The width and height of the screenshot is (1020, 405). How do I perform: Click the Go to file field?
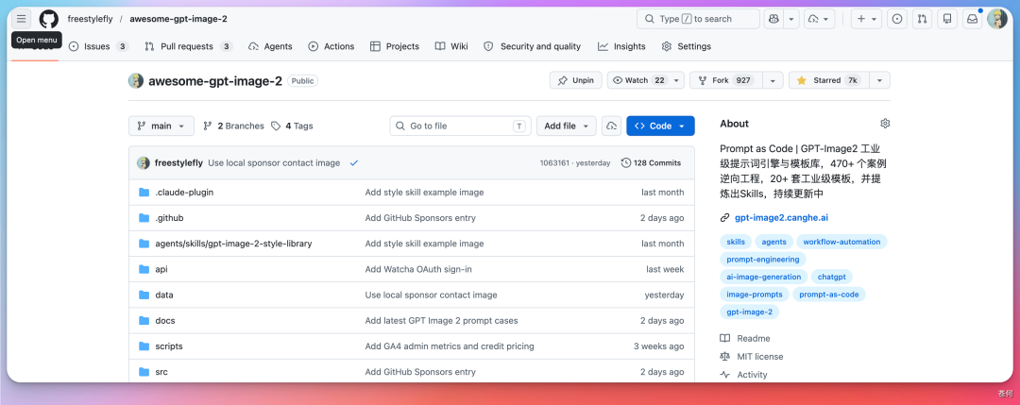461,127
